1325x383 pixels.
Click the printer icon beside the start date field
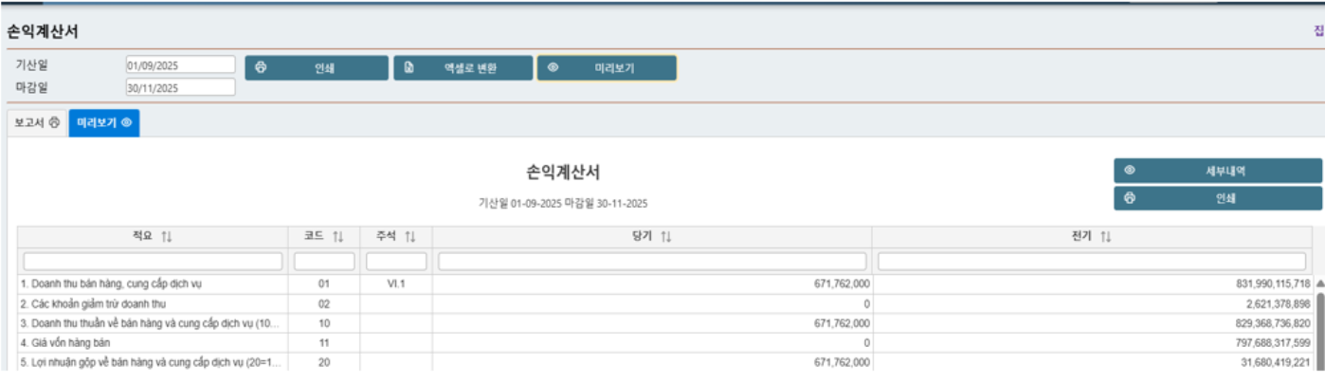pyautogui.click(x=262, y=68)
